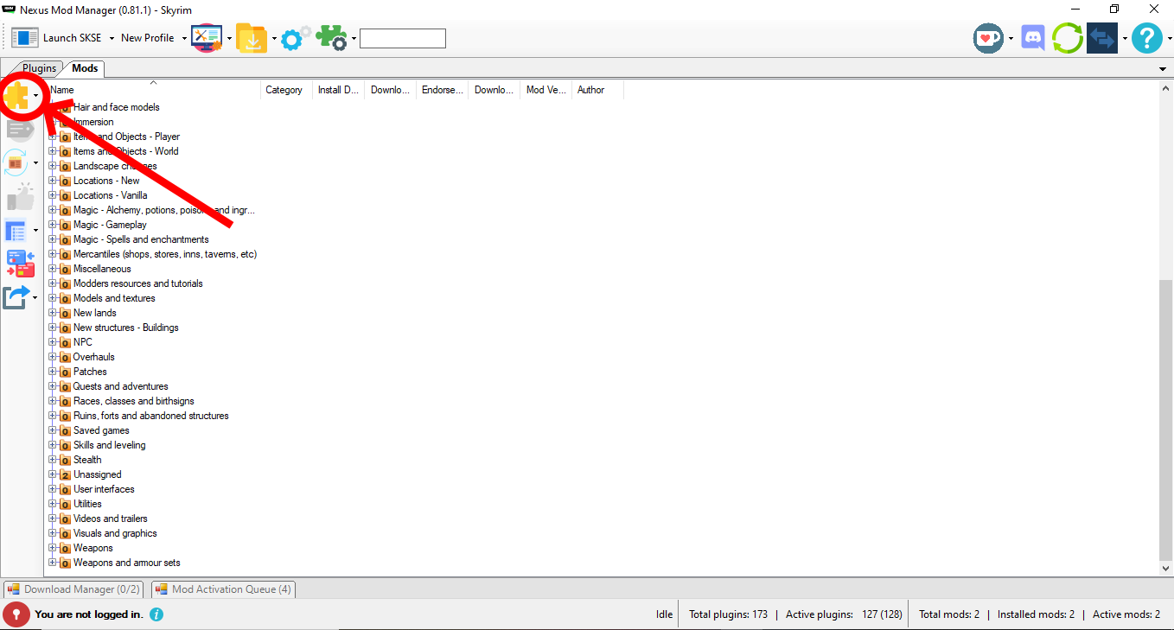1174x630 pixels.
Task: Open dropdown arrow beside Add Mod icon
Action: click(x=35, y=96)
